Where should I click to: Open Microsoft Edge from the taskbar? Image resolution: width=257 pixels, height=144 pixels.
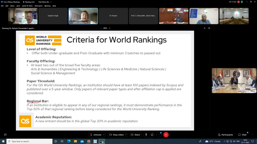click(69, 141)
